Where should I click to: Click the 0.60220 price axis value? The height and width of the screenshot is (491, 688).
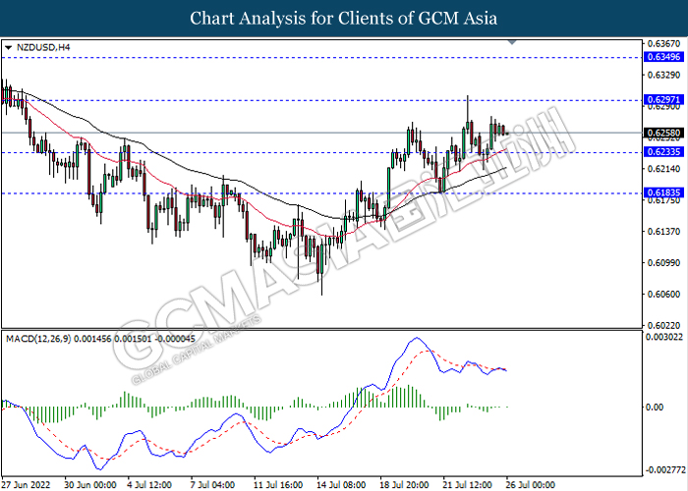[x=663, y=325]
